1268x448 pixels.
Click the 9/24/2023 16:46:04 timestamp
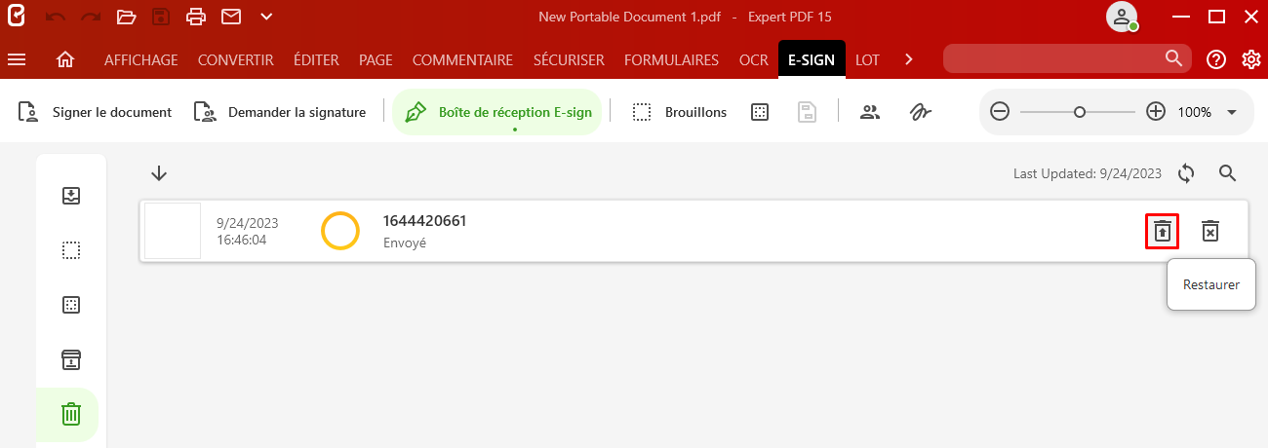pyautogui.click(x=247, y=231)
